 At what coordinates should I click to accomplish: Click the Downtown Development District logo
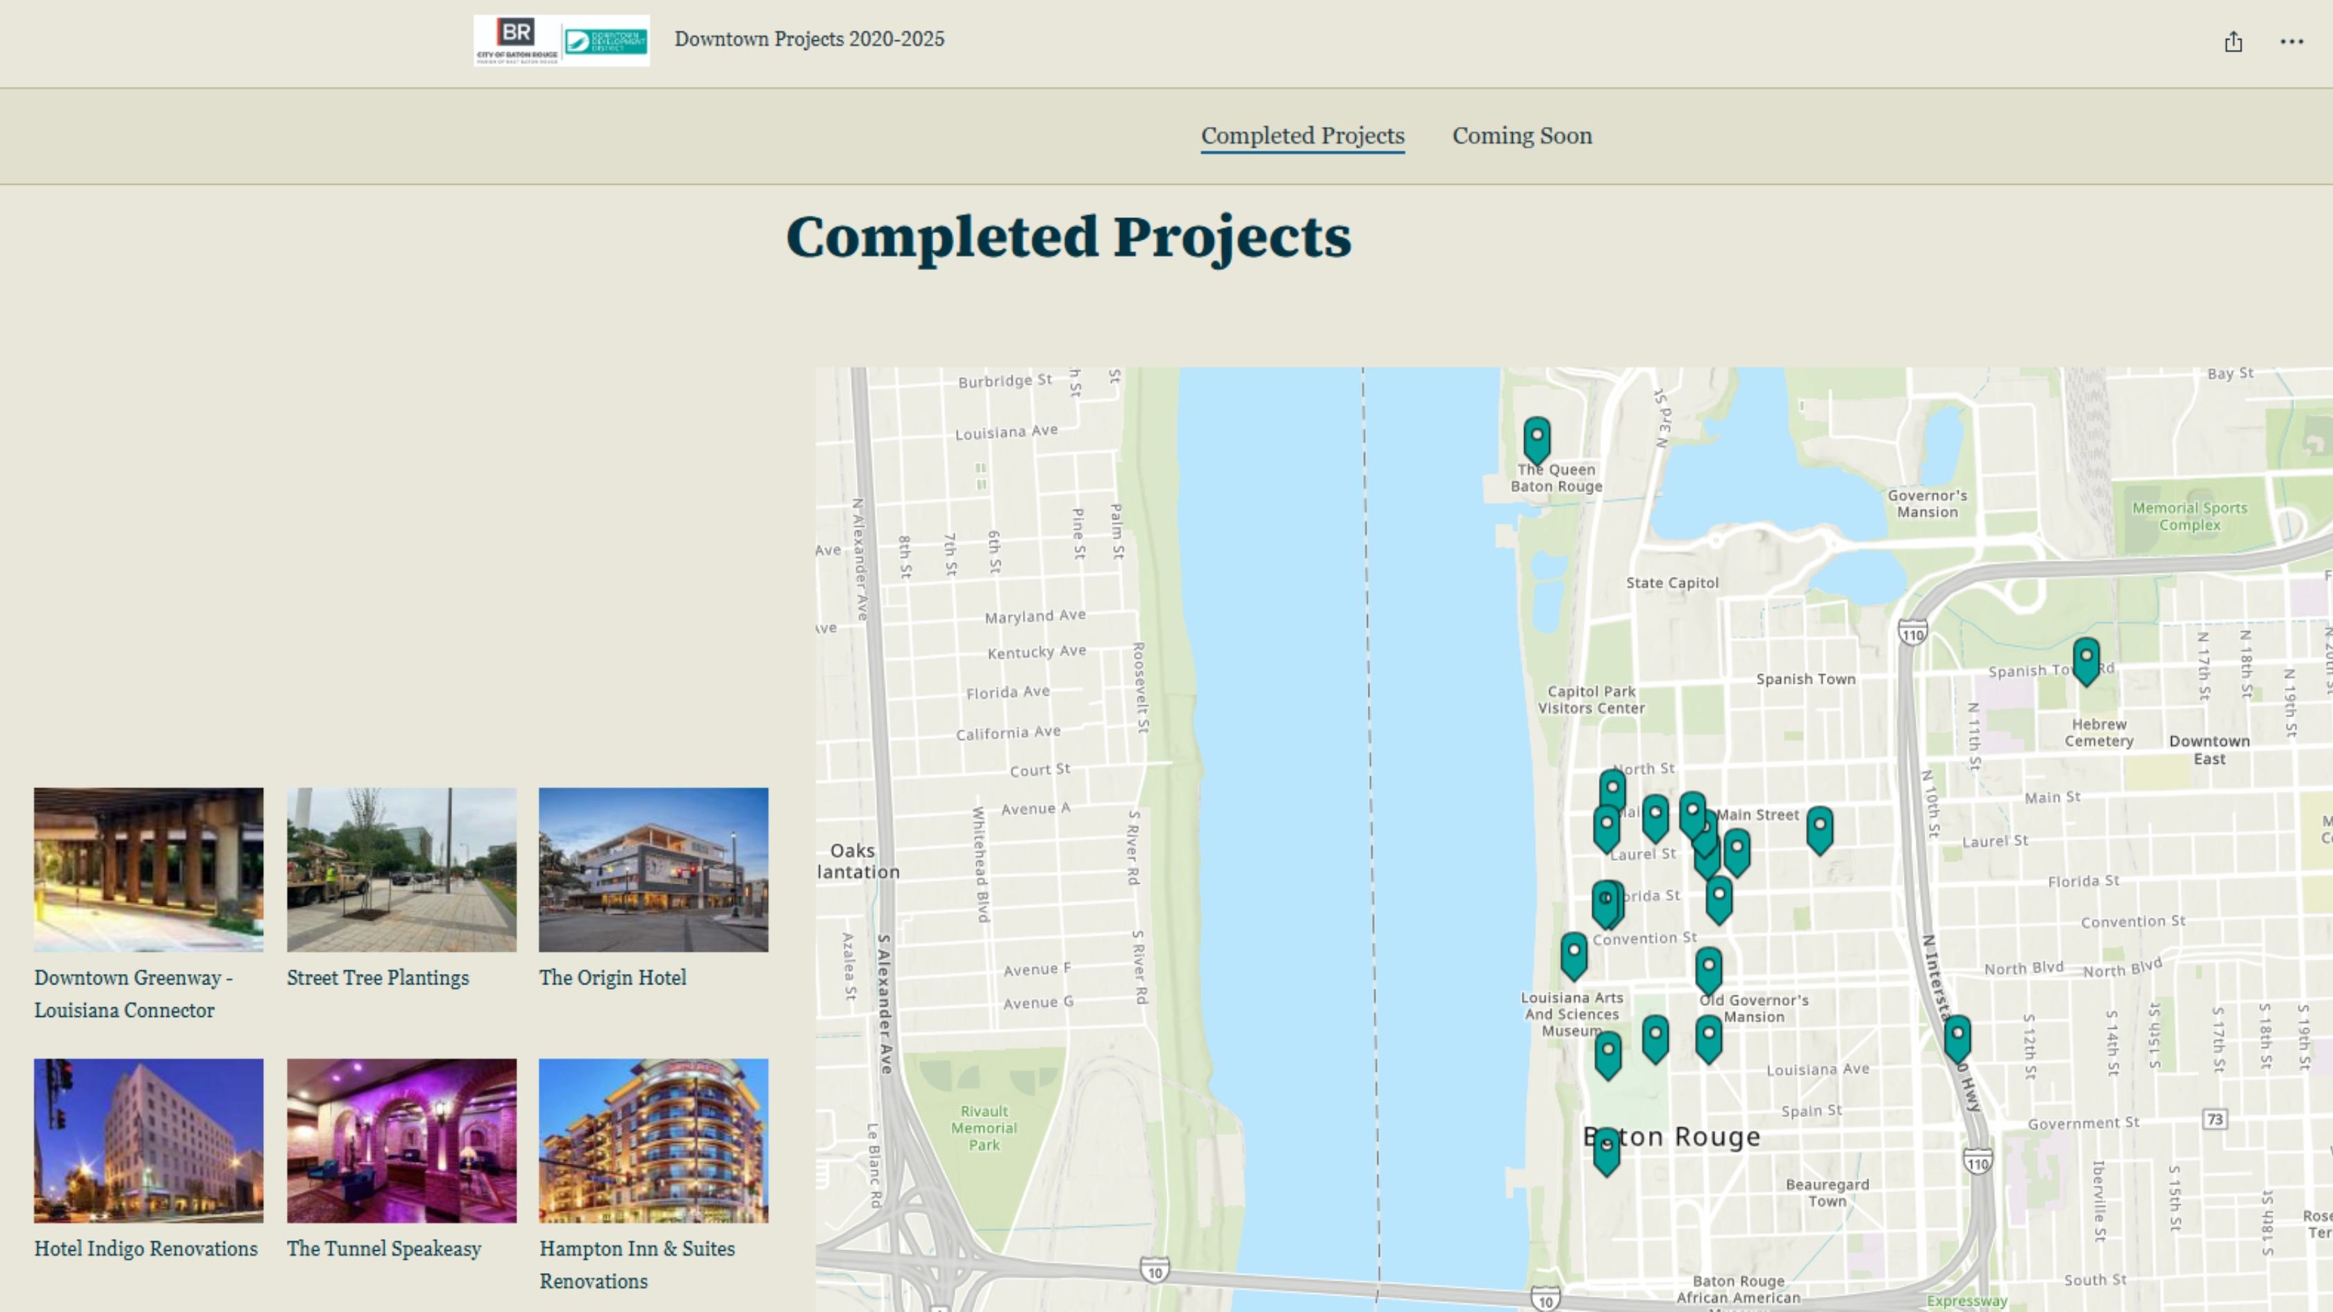[605, 41]
